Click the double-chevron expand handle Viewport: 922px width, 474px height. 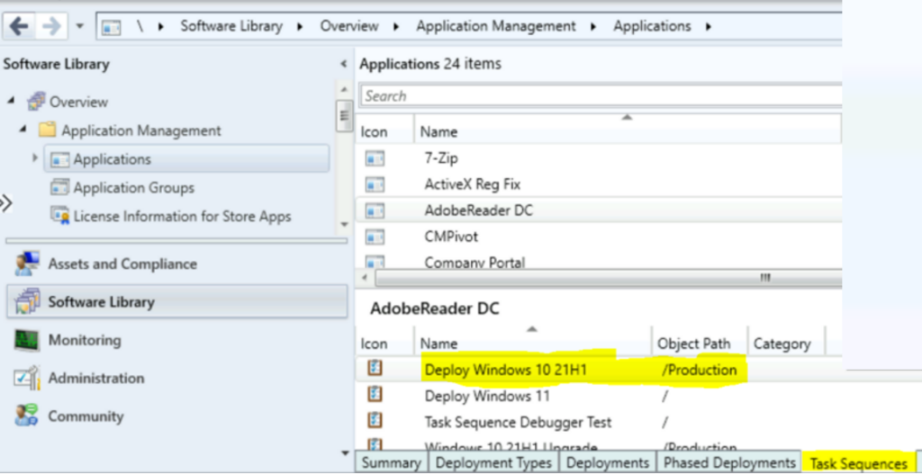click(x=5, y=203)
